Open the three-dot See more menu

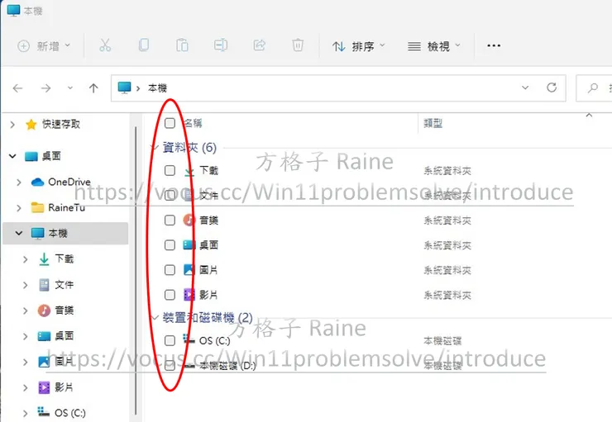(x=494, y=45)
